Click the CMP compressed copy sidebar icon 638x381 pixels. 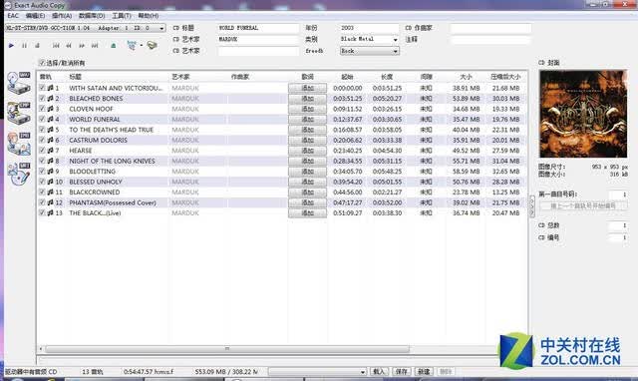click(19, 113)
